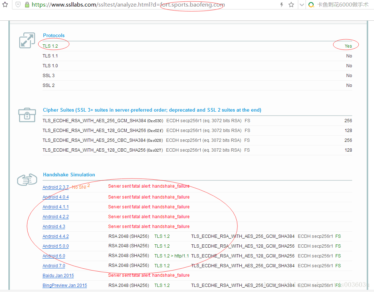The width and height of the screenshot is (374, 292).
Task: Open the Android 5.0.0 client link
Action: coord(56,246)
